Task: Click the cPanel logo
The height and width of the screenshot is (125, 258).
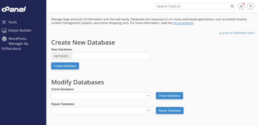Action: (14, 9)
